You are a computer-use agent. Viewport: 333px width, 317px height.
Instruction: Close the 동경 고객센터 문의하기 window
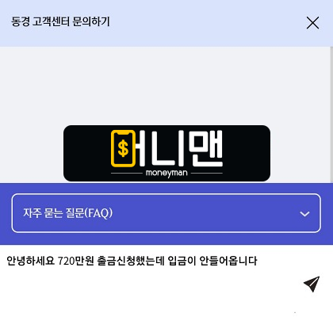(312, 23)
